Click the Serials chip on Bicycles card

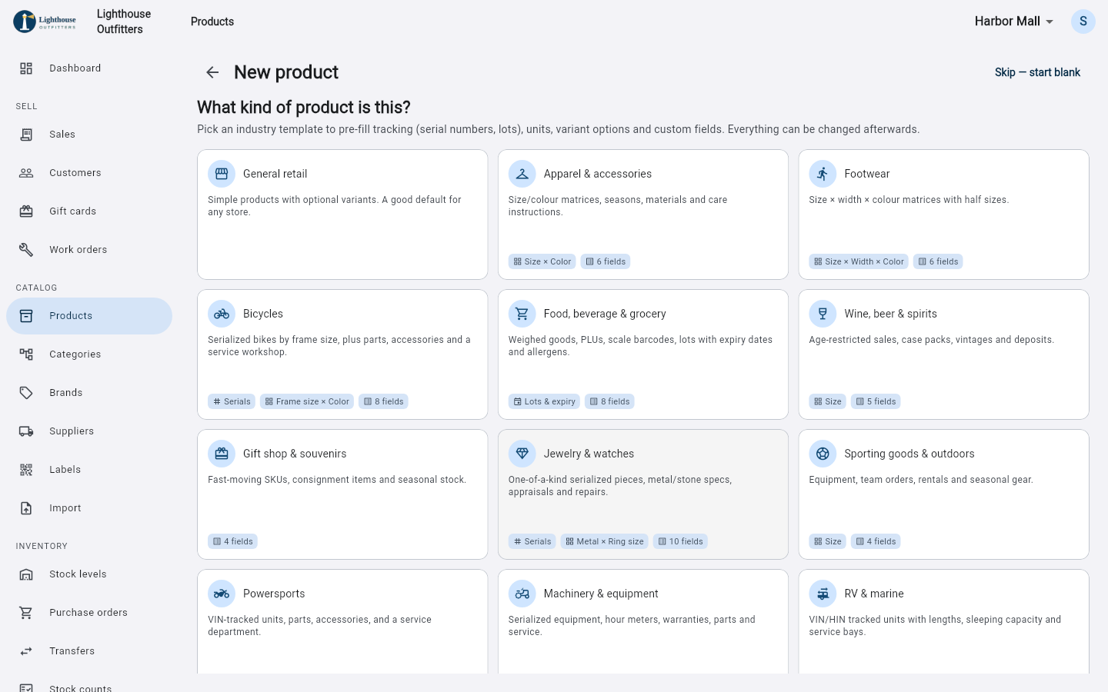click(232, 401)
